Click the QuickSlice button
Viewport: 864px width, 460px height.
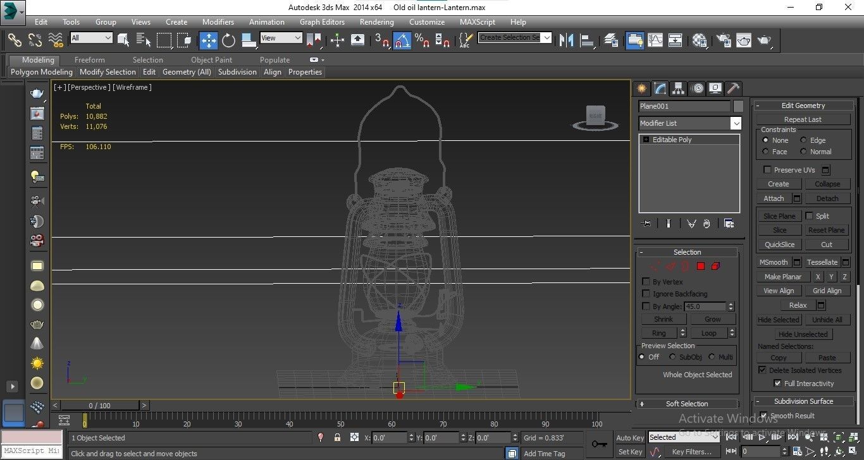click(x=779, y=245)
